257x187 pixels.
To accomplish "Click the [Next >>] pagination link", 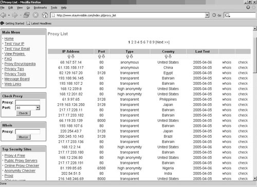I will click(x=162, y=42).
